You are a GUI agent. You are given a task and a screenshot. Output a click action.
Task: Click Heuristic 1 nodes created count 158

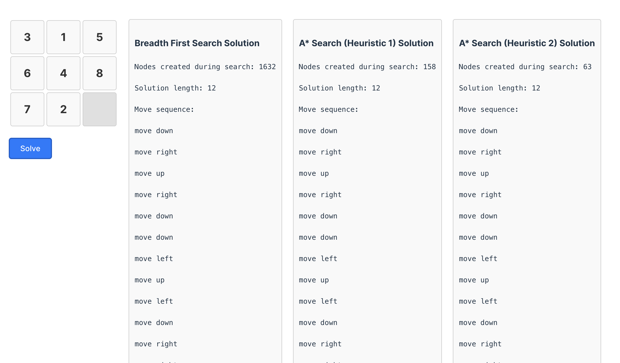429,67
